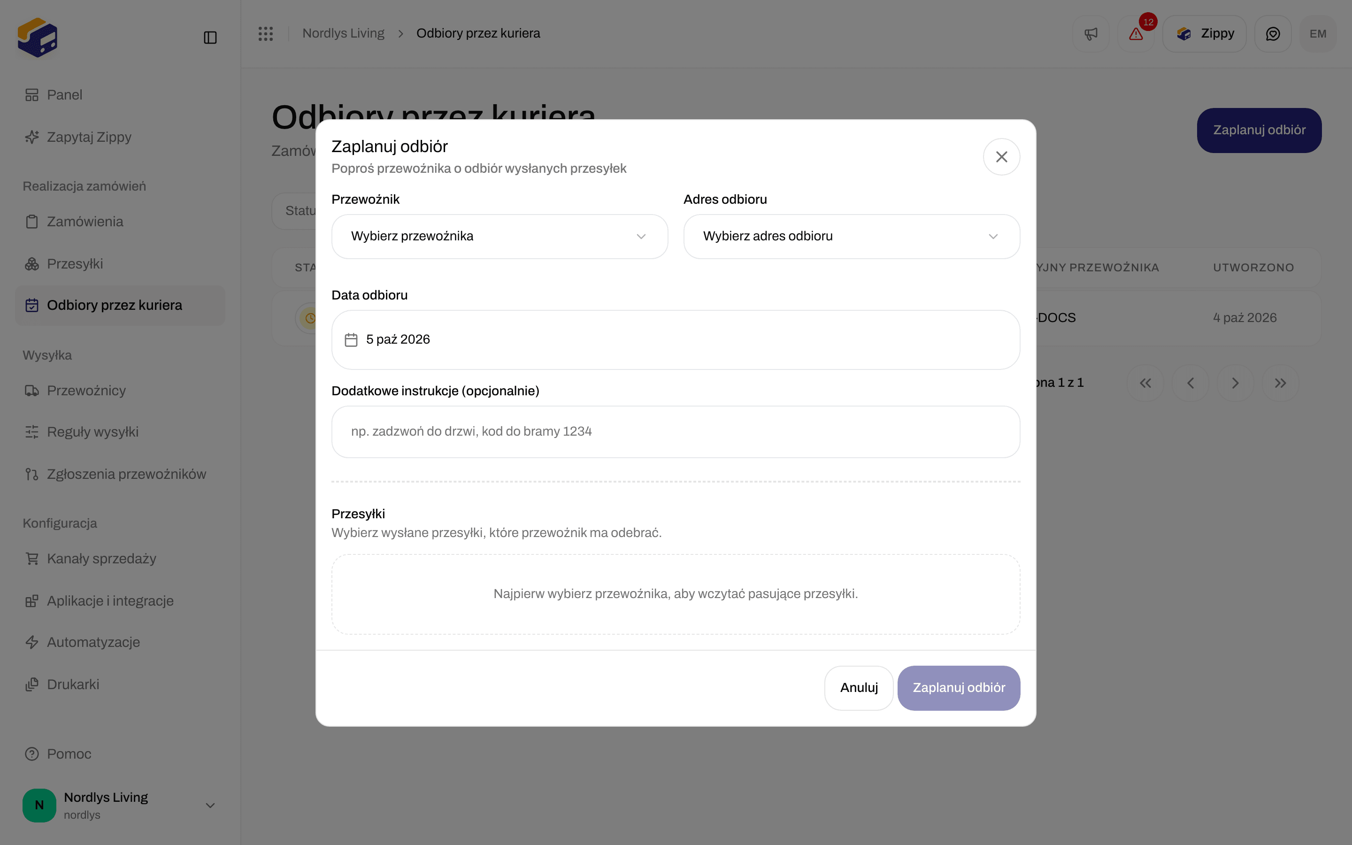View alerts with the warning triangle icon

(1136, 34)
